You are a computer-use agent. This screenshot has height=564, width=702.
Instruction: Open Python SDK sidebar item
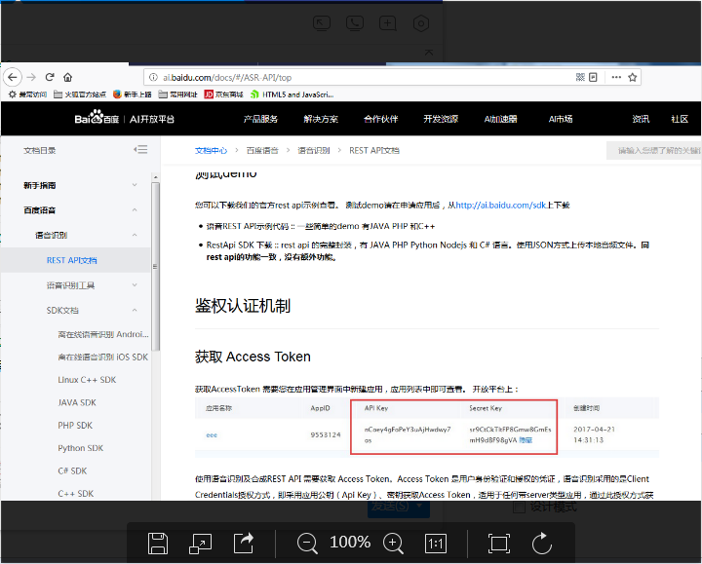coord(81,448)
